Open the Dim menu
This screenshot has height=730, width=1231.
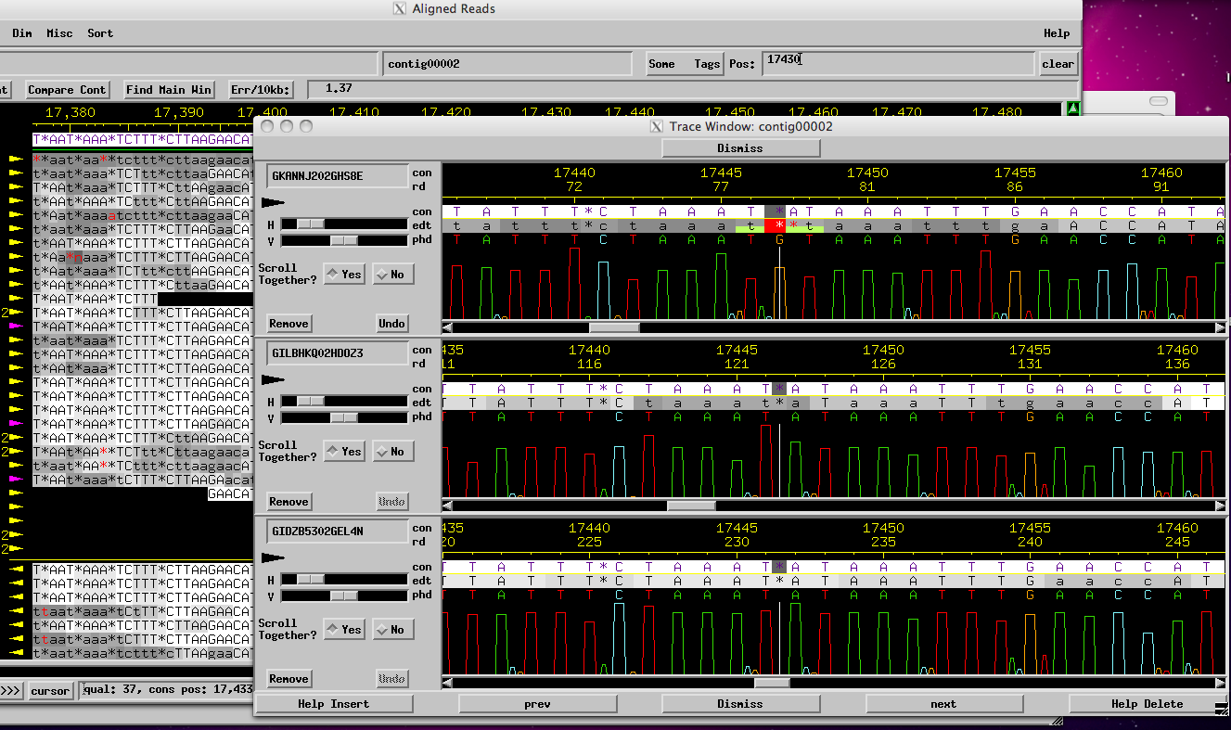(22, 33)
